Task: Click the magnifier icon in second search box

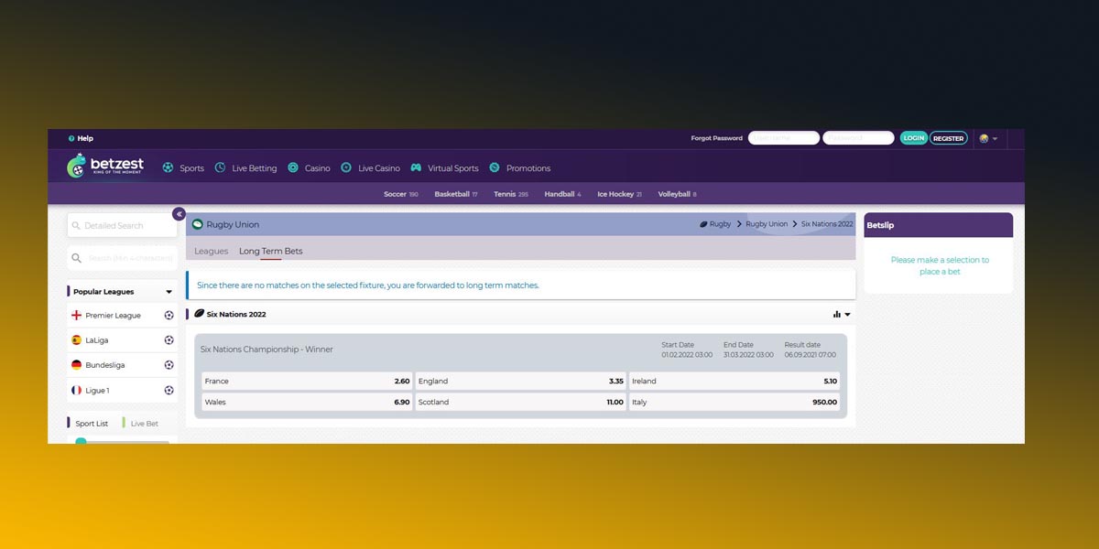Action: (76, 258)
